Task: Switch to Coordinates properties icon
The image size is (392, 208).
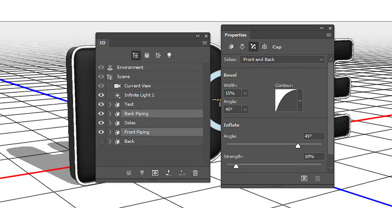Action: (x=264, y=47)
